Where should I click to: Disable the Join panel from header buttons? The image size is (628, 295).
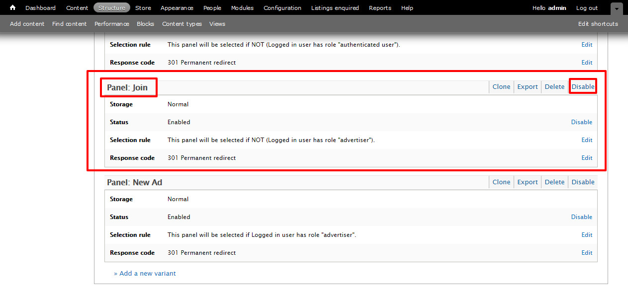pos(583,87)
